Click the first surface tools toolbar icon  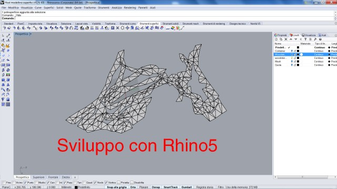coord(4,28)
